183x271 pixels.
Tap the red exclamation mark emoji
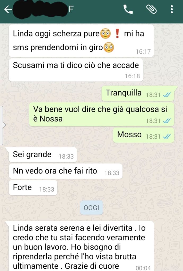(117, 34)
